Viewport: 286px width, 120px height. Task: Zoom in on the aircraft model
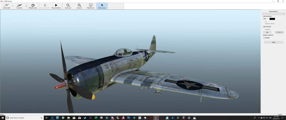pyautogui.click(x=79, y=6)
